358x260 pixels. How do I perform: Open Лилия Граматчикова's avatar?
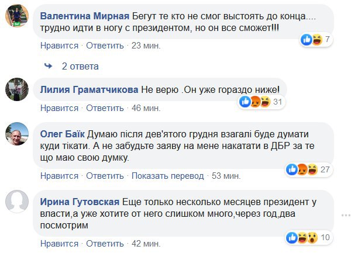tap(18, 91)
